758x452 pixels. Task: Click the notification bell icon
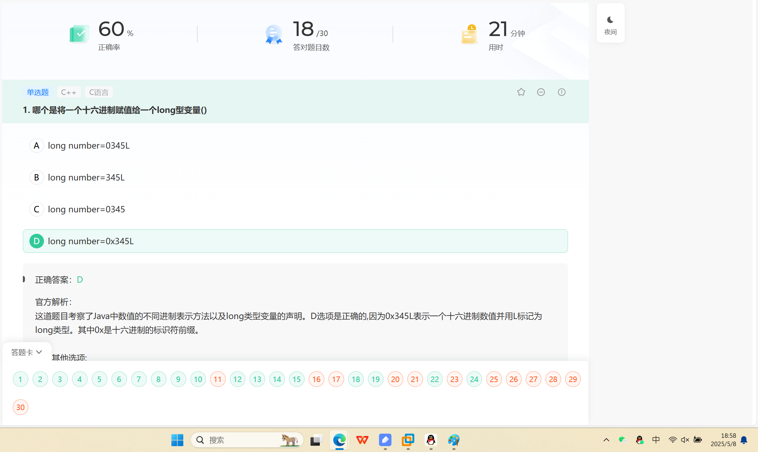click(x=743, y=440)
